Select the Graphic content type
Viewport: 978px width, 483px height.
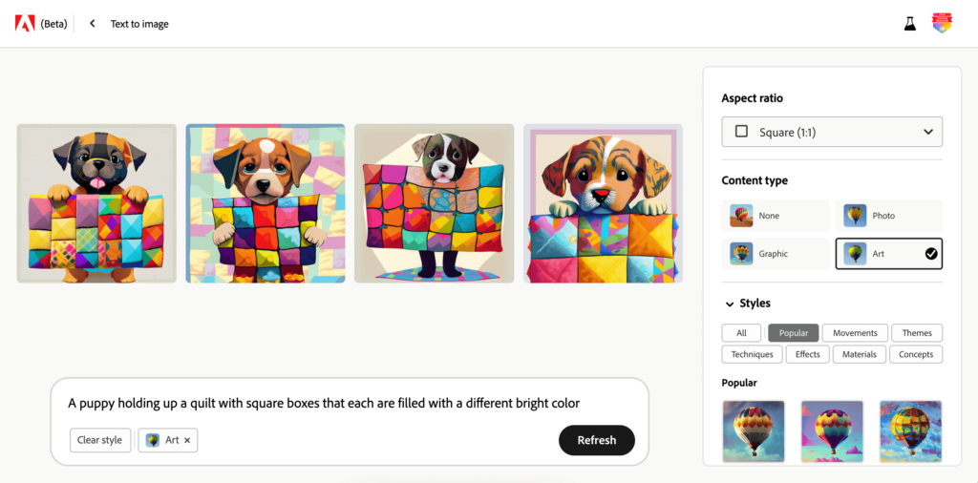[776, 254]
